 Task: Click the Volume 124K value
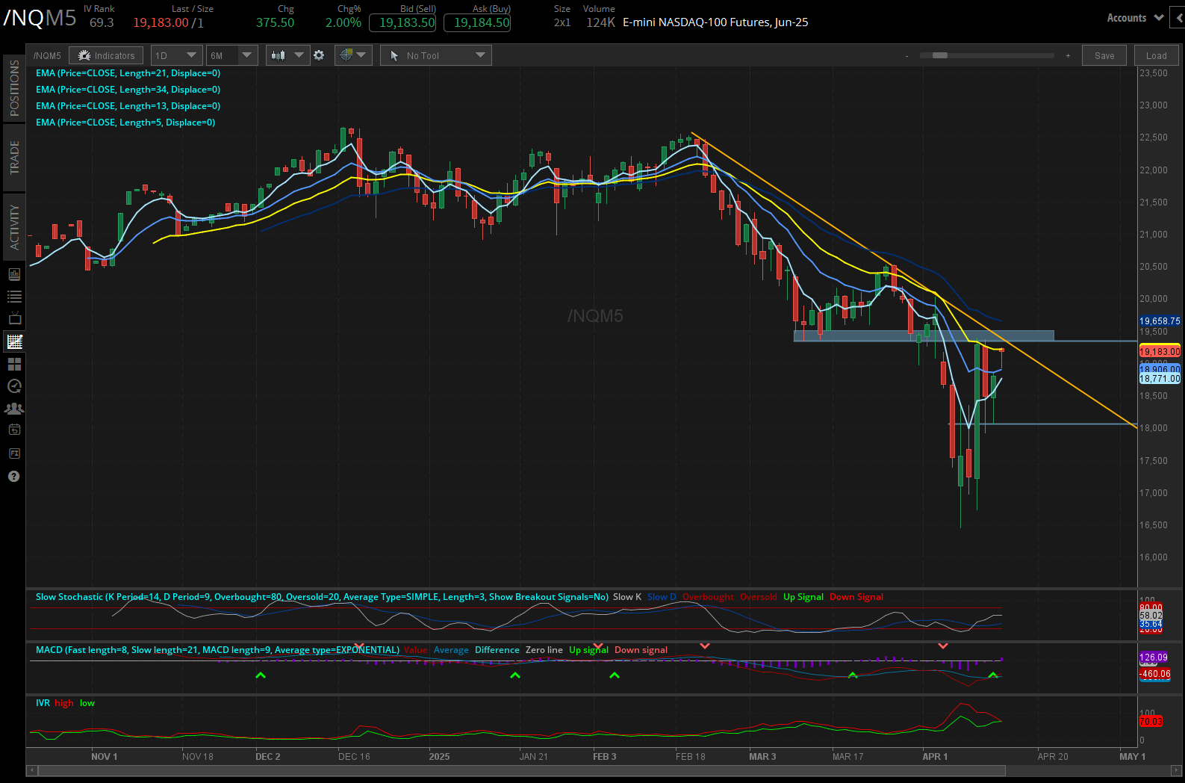click(x=600, y=22)
